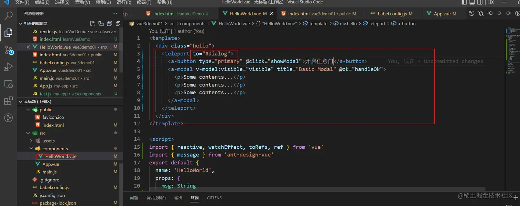The height and width of the screenshot is (206, 520).
Task: Collapse the public folder
Action: pyautogui.click(x=28, y=110)
